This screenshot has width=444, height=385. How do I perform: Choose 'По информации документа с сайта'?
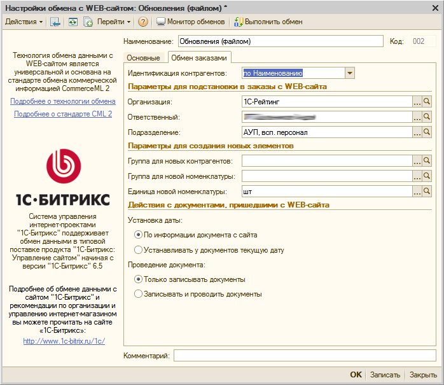coord(139,235)
